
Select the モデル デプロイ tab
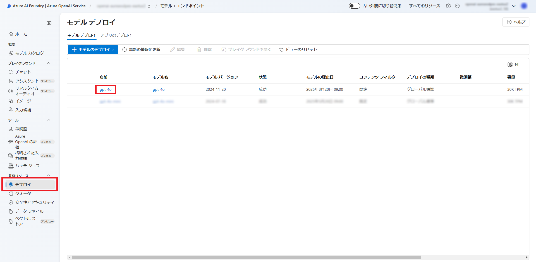pos(82,35)
